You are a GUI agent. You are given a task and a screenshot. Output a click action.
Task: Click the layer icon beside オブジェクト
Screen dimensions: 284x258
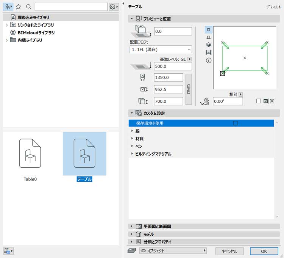[x=132, y=250]
